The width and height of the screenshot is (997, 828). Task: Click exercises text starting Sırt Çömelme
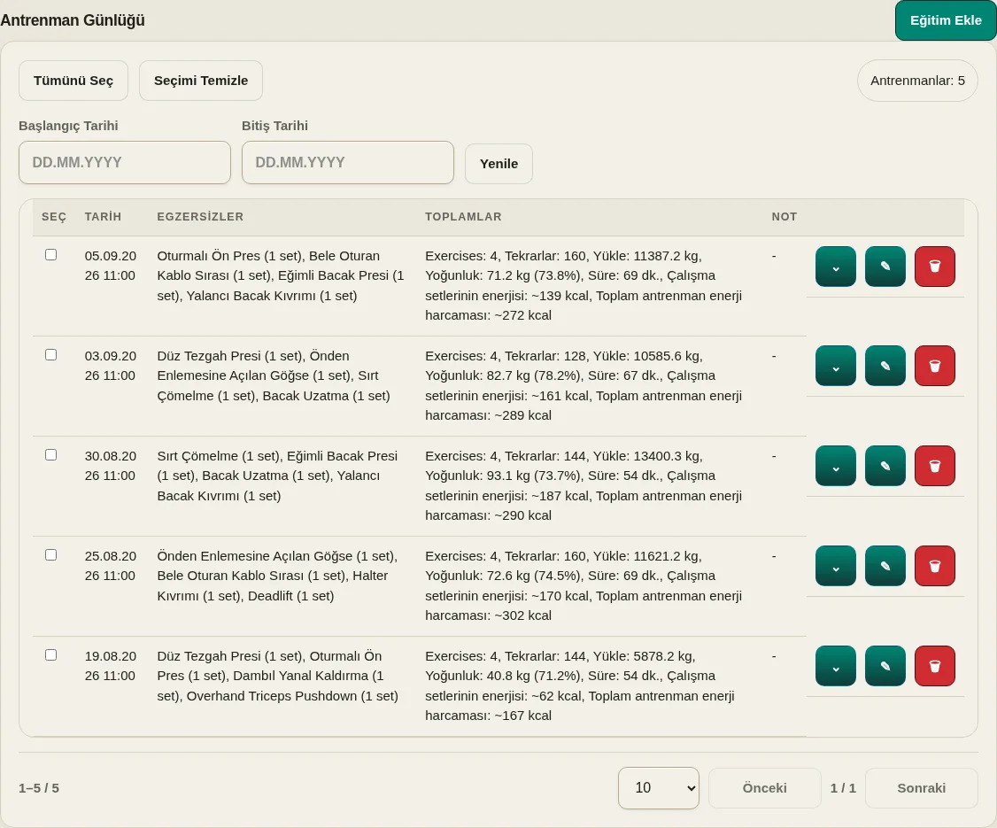(x=277, y=476)
